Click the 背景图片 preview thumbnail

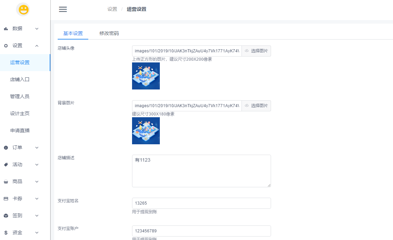[146, 131]
